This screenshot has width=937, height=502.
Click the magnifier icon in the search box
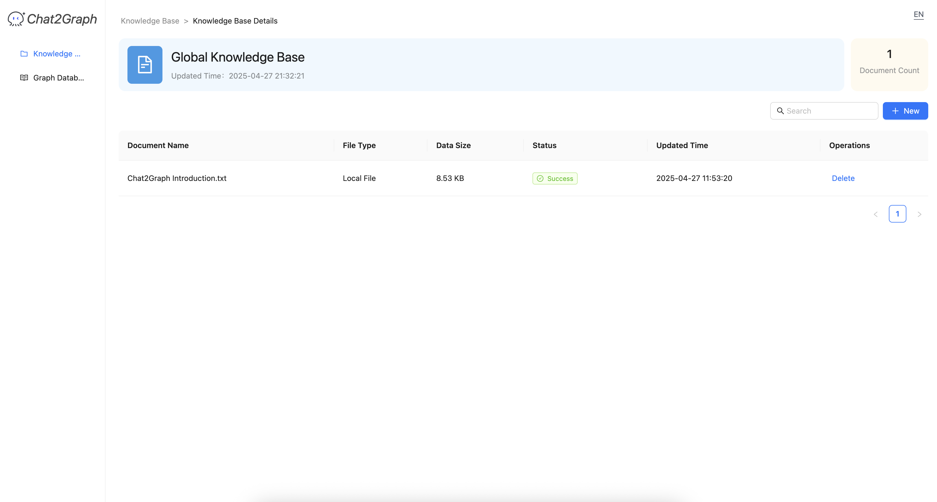tap(780, 111)
